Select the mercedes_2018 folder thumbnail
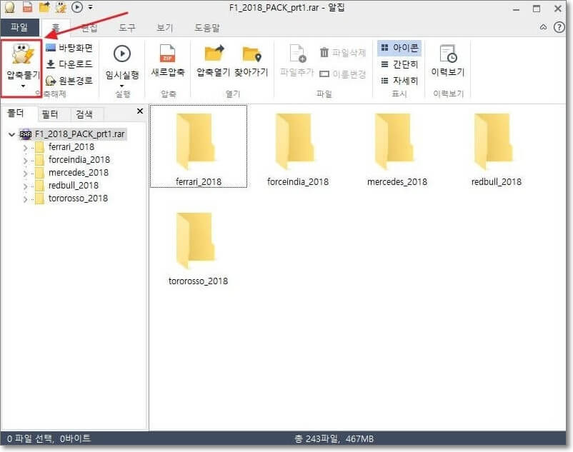The height and width of the screenshot is (452, 573). (x=397, y=149)
